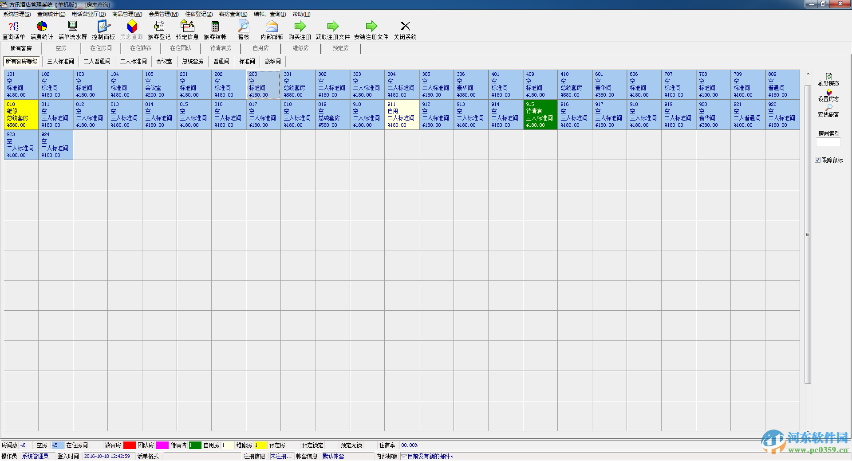
Task: Switch to the 空房 tab
Action: [x=61, y=48]
